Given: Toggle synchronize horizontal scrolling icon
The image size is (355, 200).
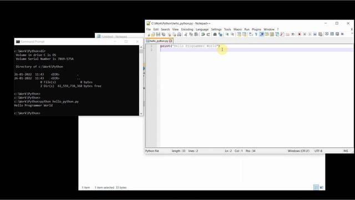Looking at the screenshot, I should point(244,34).
